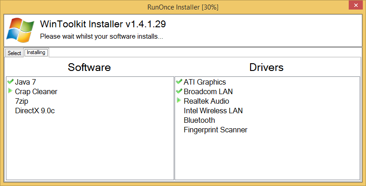Switch to the Select tab

point(14,53)
